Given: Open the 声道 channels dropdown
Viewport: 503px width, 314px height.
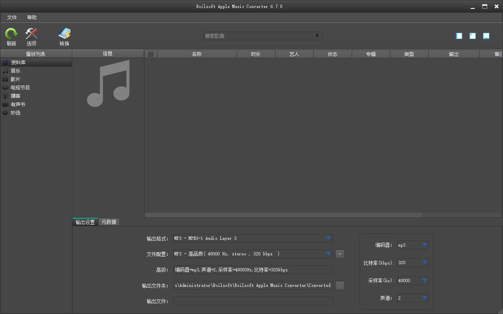Looking at the screenshot, I should (x=425, y=298).
